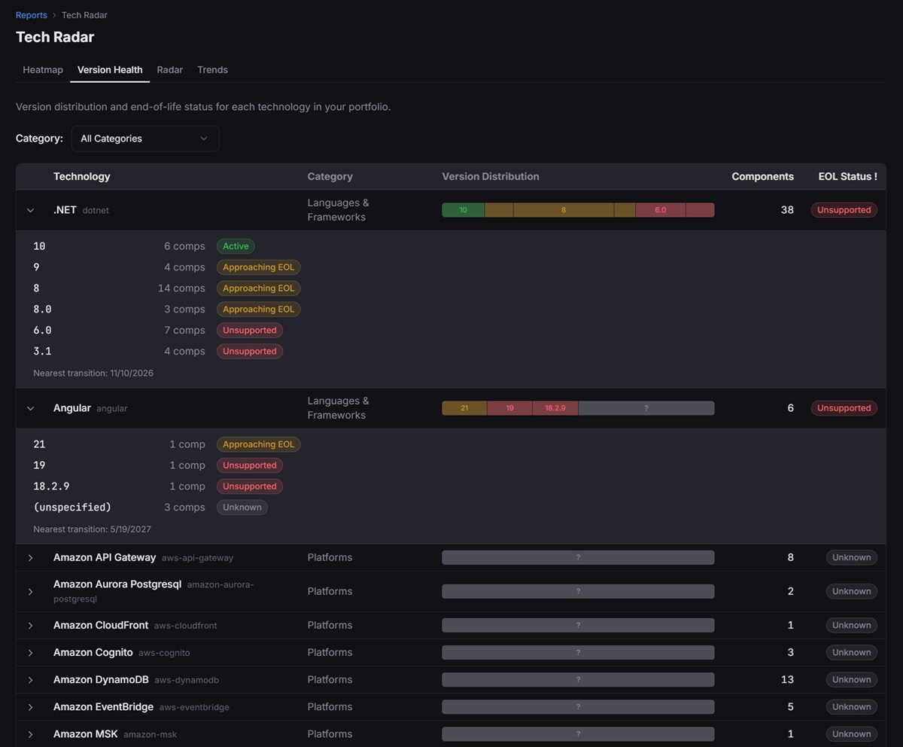The width and height of the screenshot is (903, 747).
Task: Click the Amazon EventBridge name
Action: tap(103, 707)
